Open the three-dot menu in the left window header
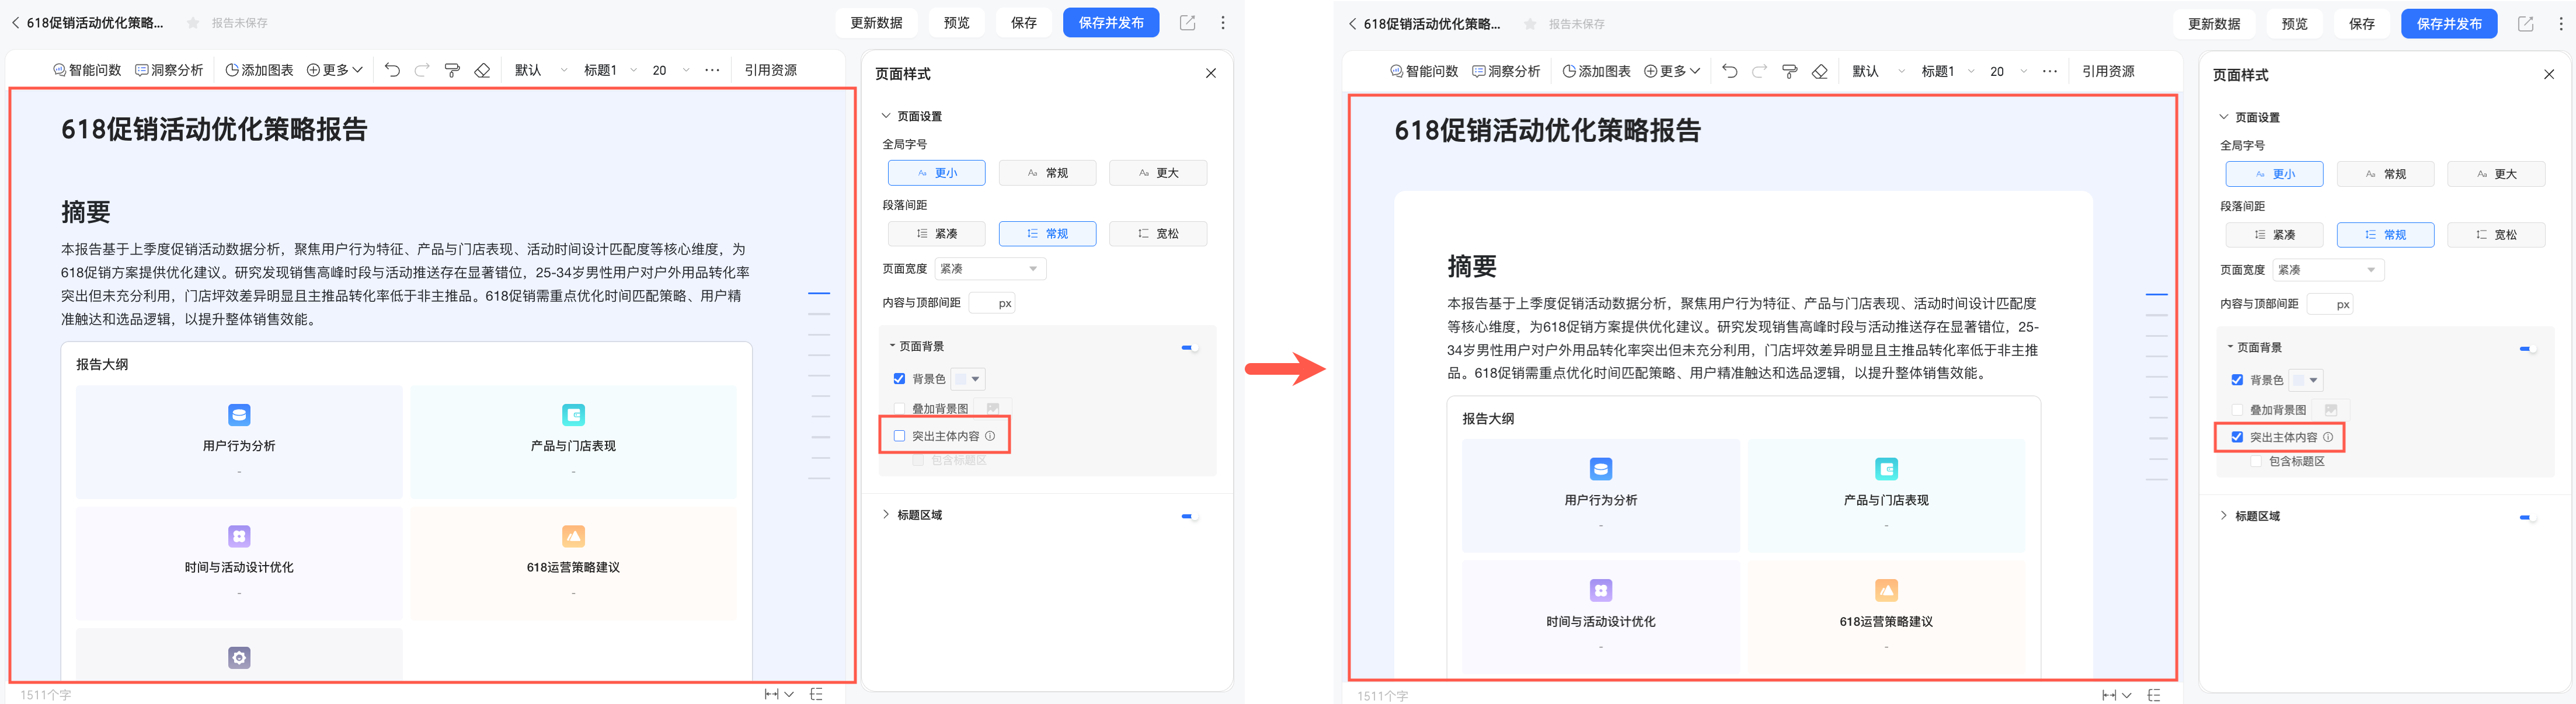2576x704 pixels. (x=1222, y=23)
